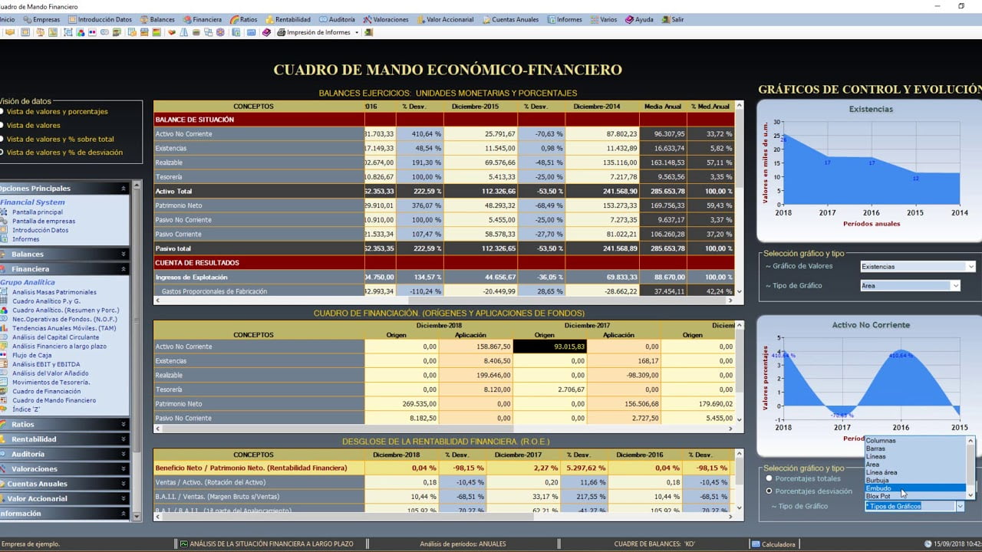Open the purple book icon on the toolbar
This screenshot has height=552, width=982.
tap(266, 33)
